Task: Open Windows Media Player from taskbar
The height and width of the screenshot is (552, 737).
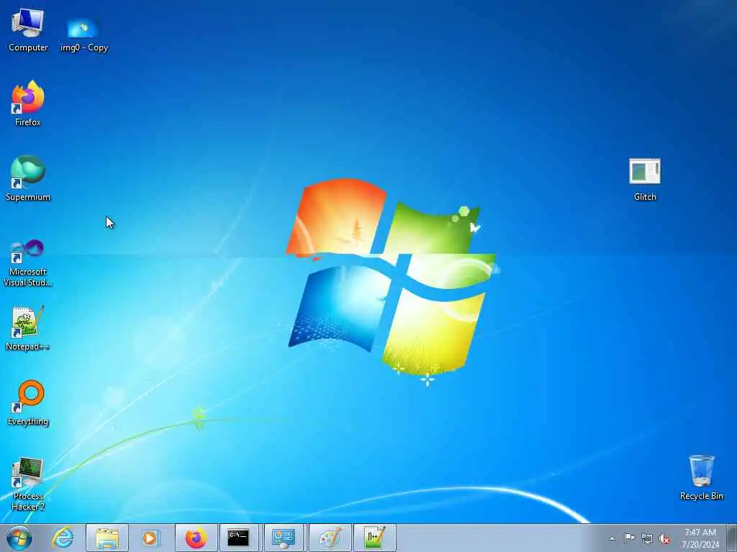Action: (150, 538)
